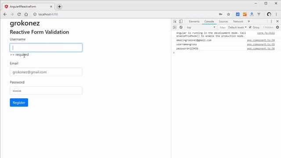Open app.component.ts:35 source link

(x=261, y=44)
